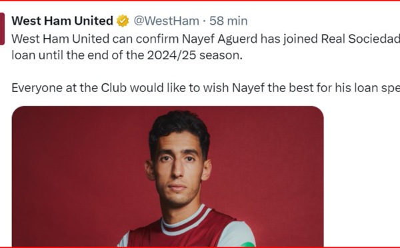The image size is (400, 248).
Task: Click the 'Everyone at the Club' paragraph
Action: click(205, 88)
